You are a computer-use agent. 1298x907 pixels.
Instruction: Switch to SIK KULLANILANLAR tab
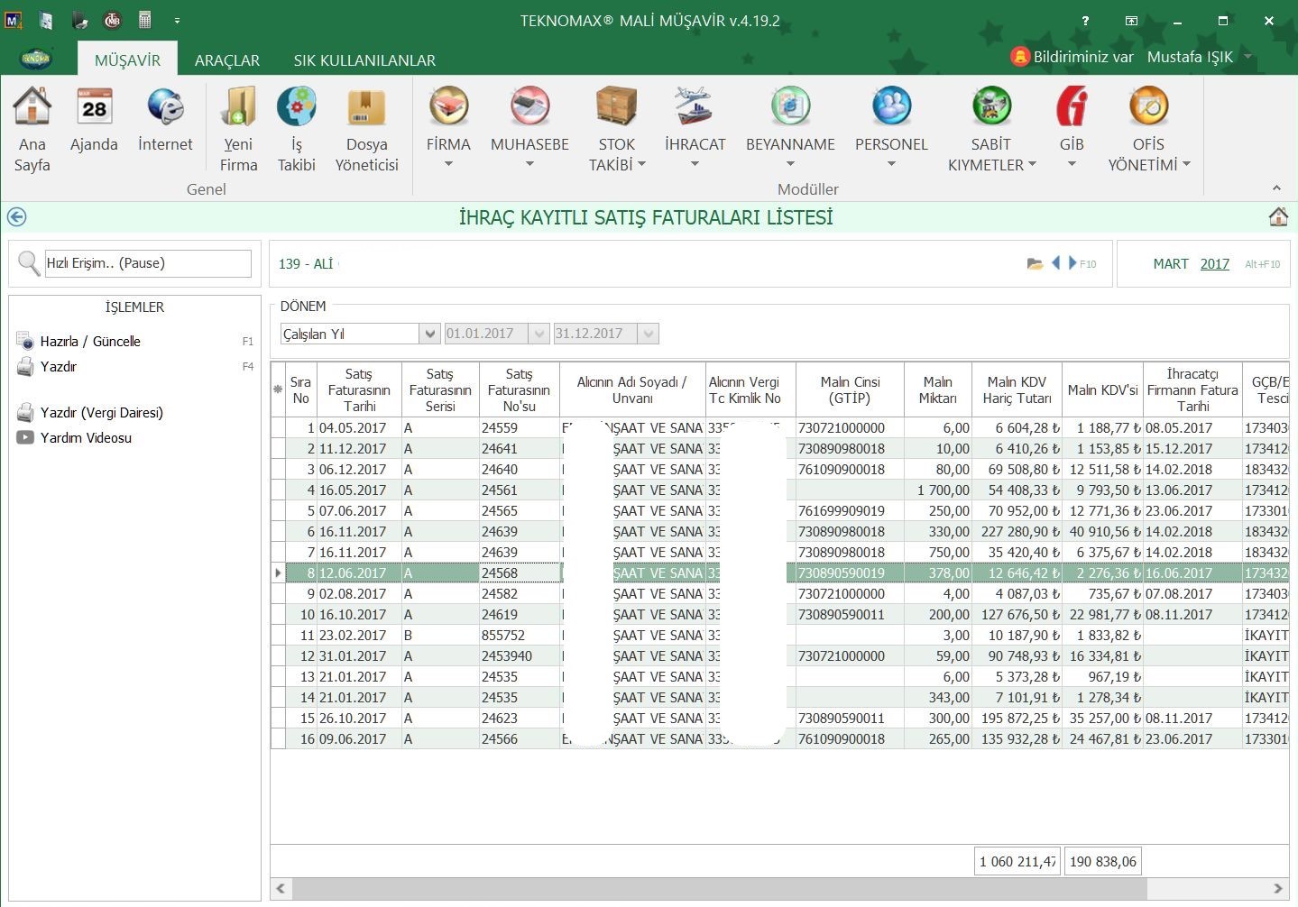point(364,60)
